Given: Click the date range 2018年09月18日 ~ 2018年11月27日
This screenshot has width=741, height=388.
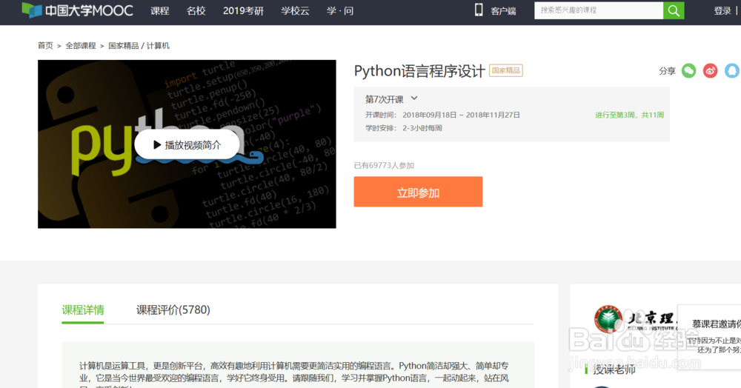Looking at the screenshot, I should pos(461,116).
